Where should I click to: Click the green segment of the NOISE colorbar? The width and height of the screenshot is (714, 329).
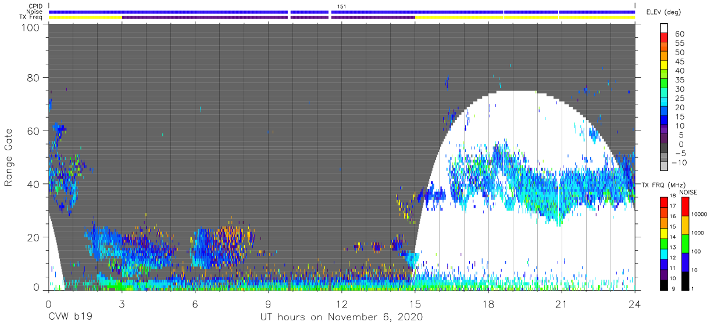point(685,243)
